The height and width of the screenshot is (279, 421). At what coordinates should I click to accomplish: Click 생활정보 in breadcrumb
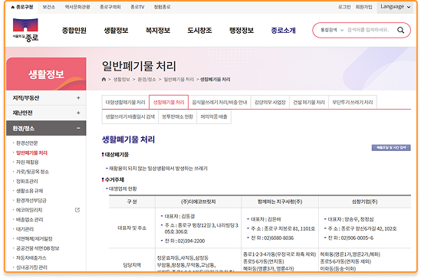point(122,80)
